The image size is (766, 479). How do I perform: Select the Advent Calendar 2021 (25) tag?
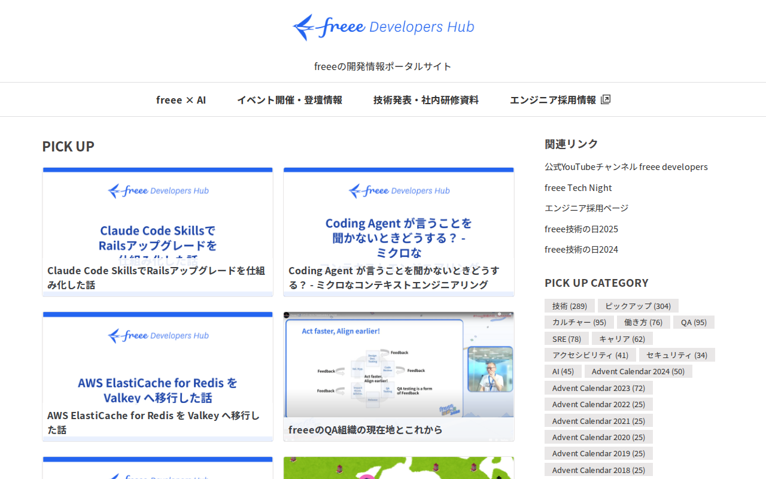[x=598, y=421]
